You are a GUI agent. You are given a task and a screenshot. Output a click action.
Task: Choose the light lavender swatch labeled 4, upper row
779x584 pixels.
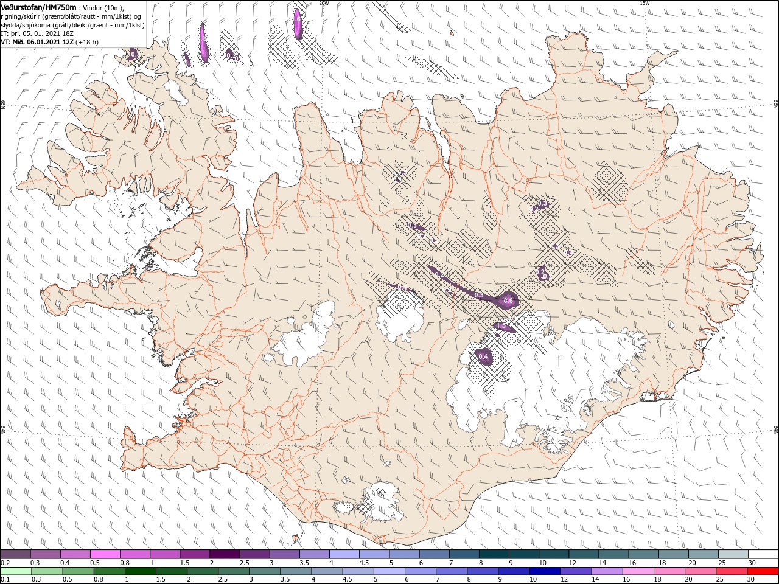click(344, 554)
